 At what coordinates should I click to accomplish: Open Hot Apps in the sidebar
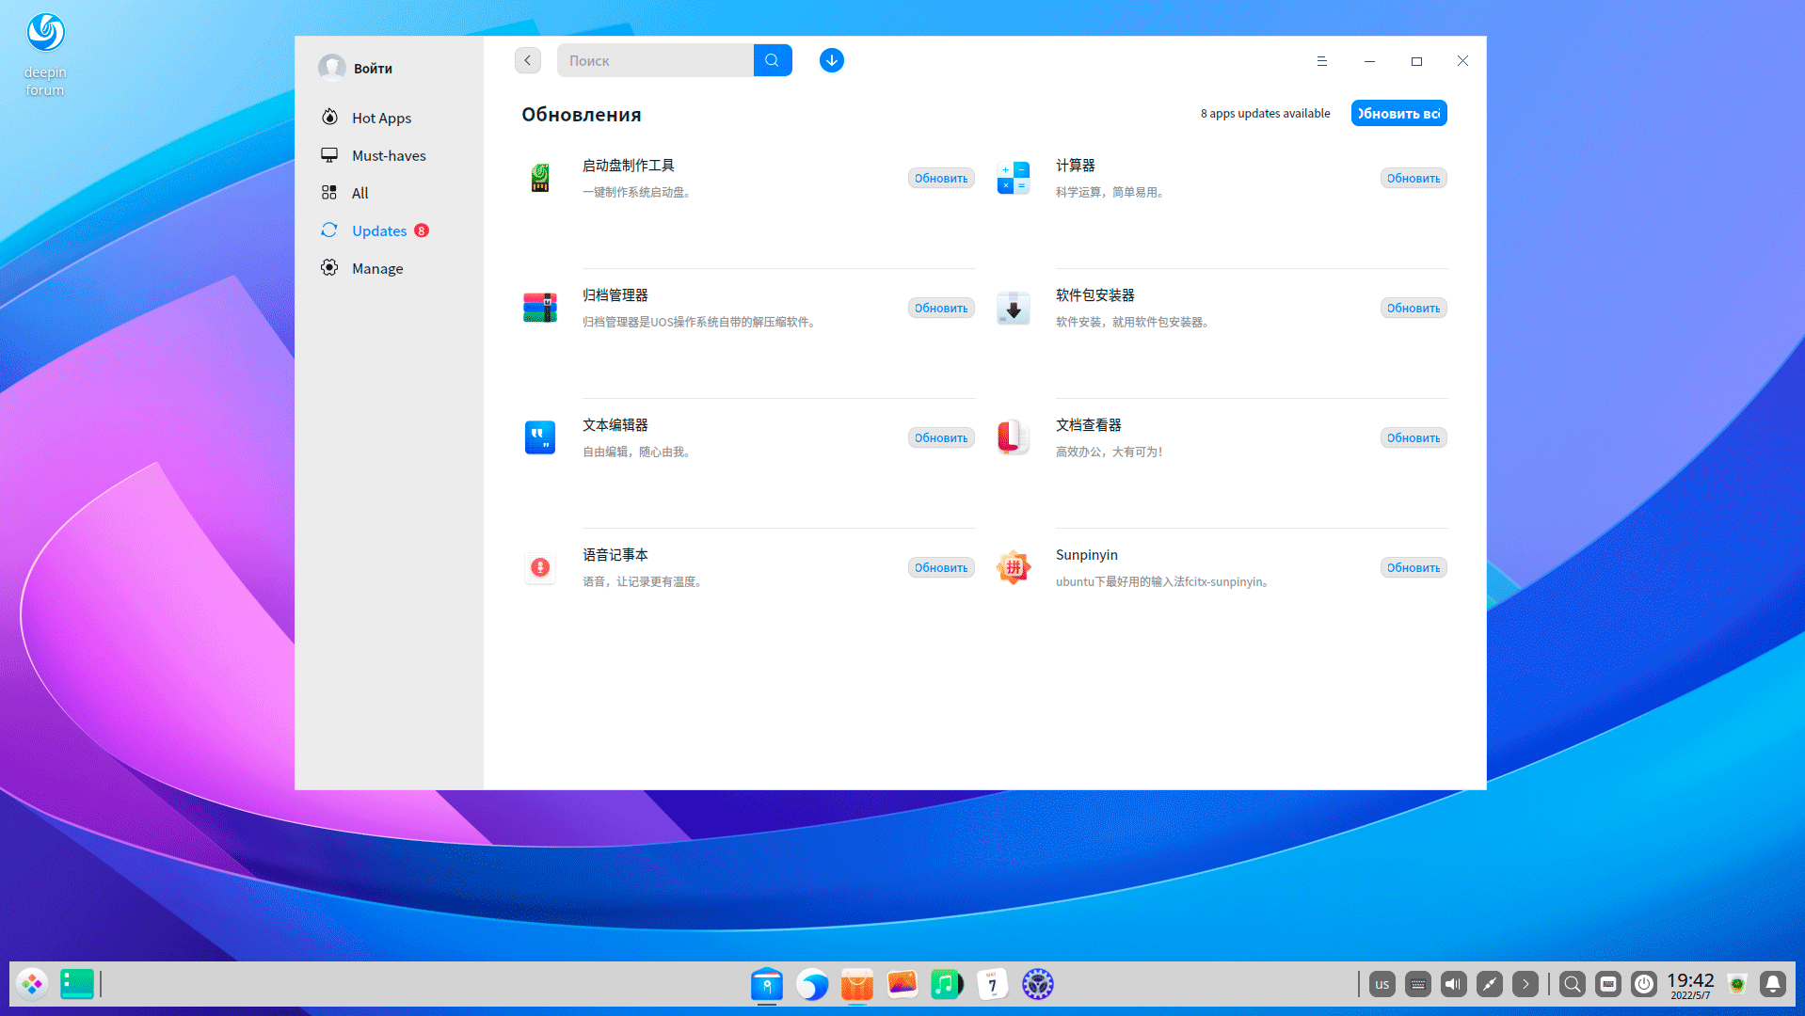coord(381,118)
